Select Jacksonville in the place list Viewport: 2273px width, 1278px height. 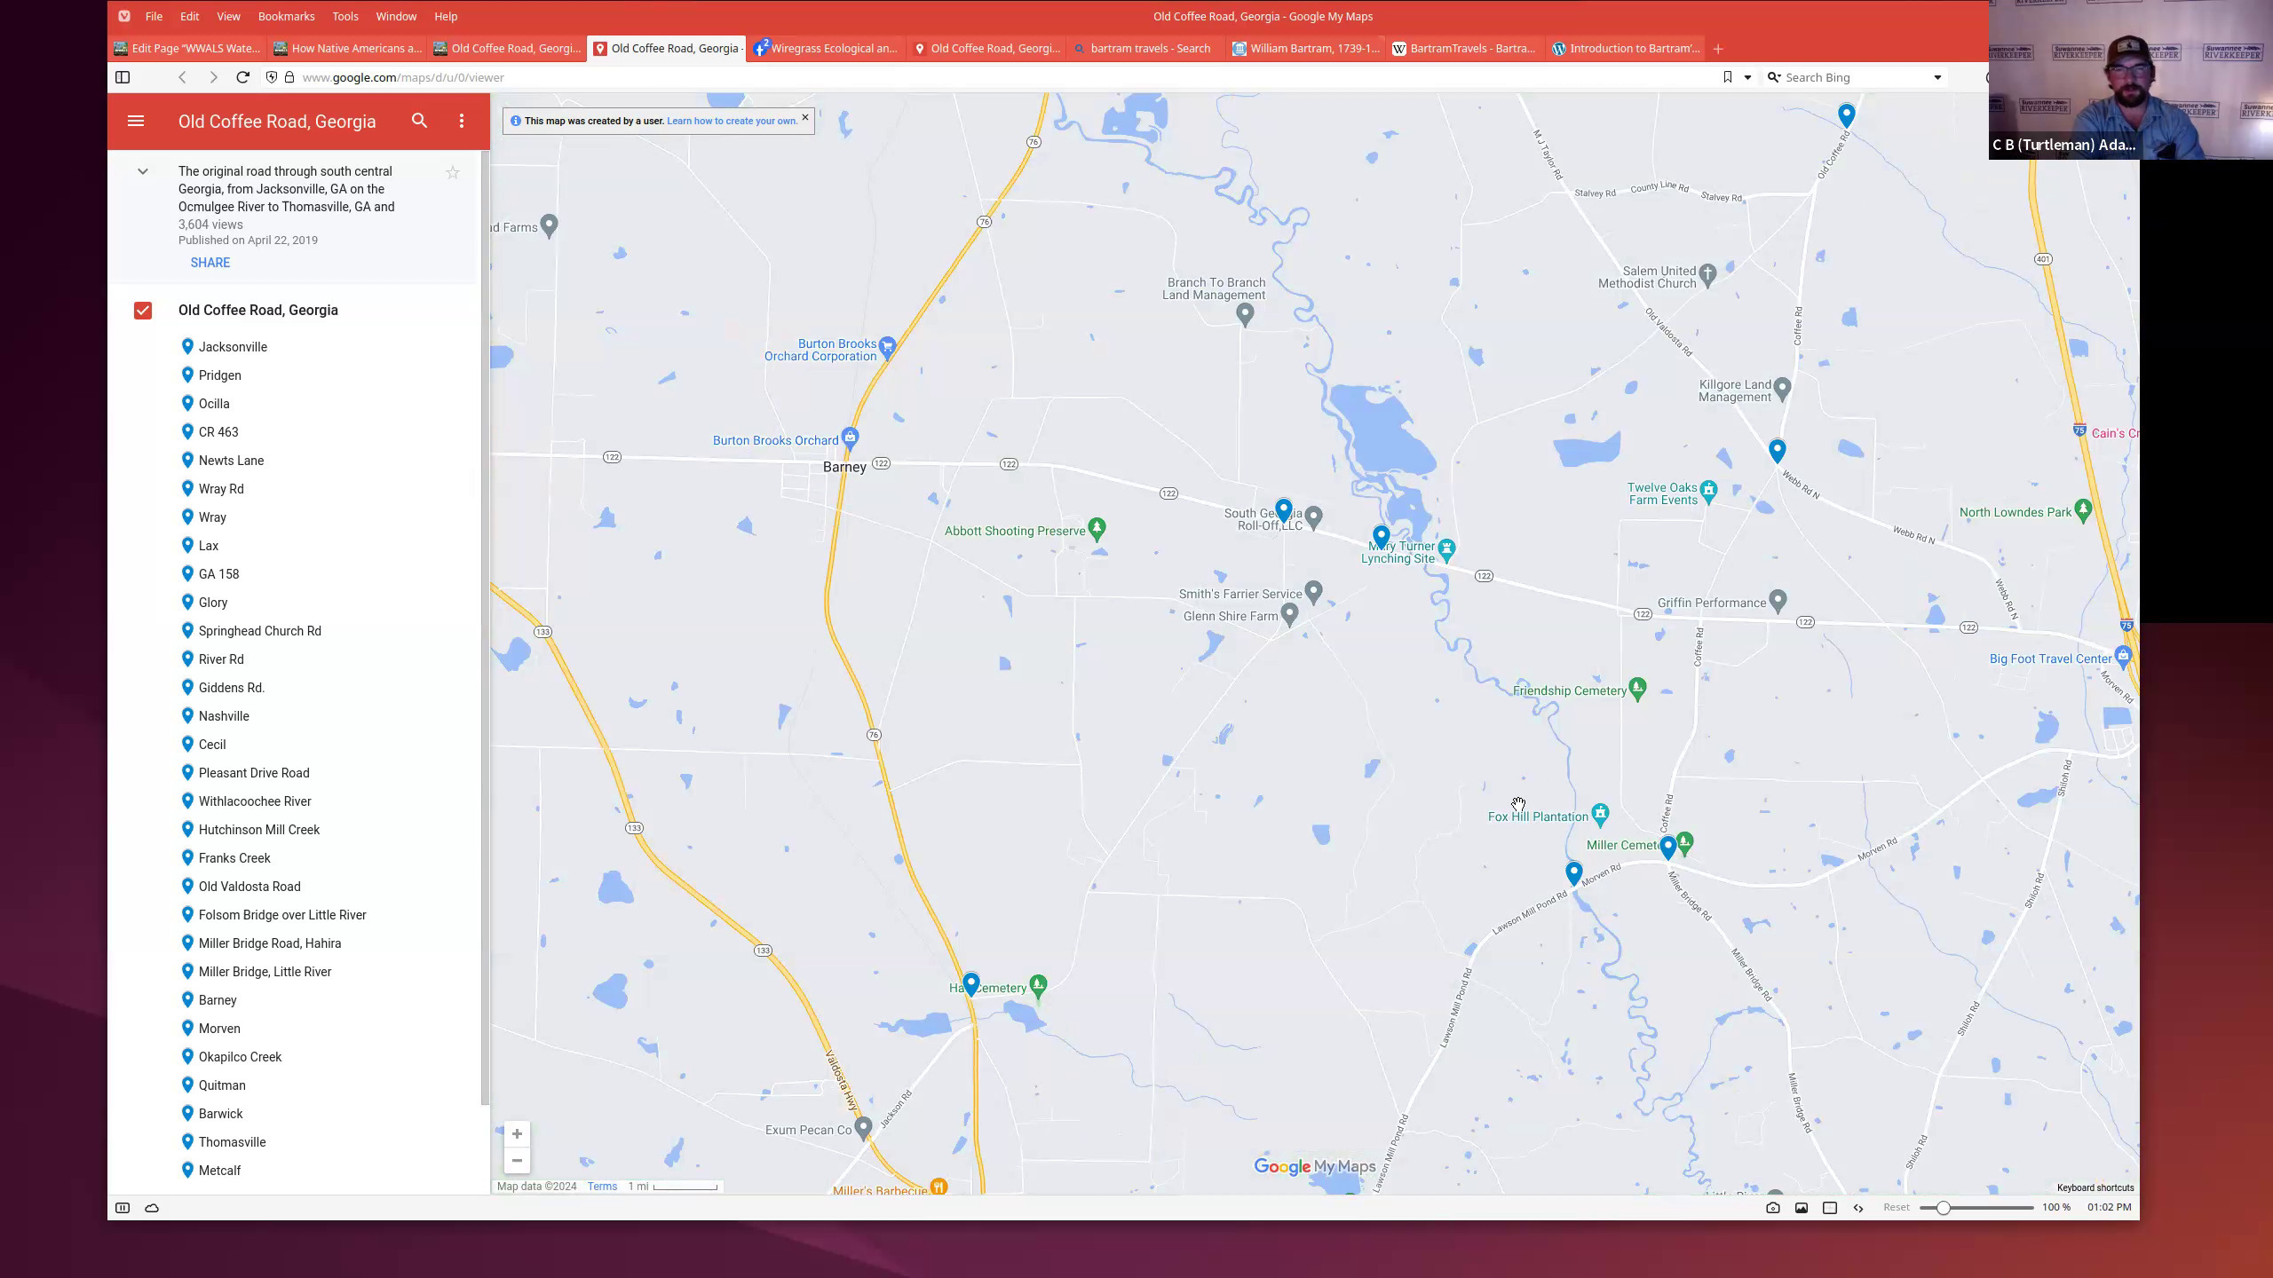pyautogui.click(x=233, y=347)
